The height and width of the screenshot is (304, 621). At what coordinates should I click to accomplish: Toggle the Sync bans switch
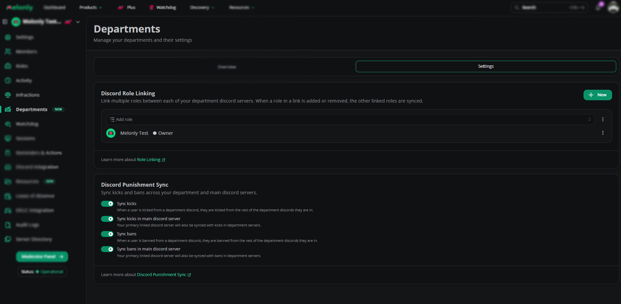tap(107, 234)
